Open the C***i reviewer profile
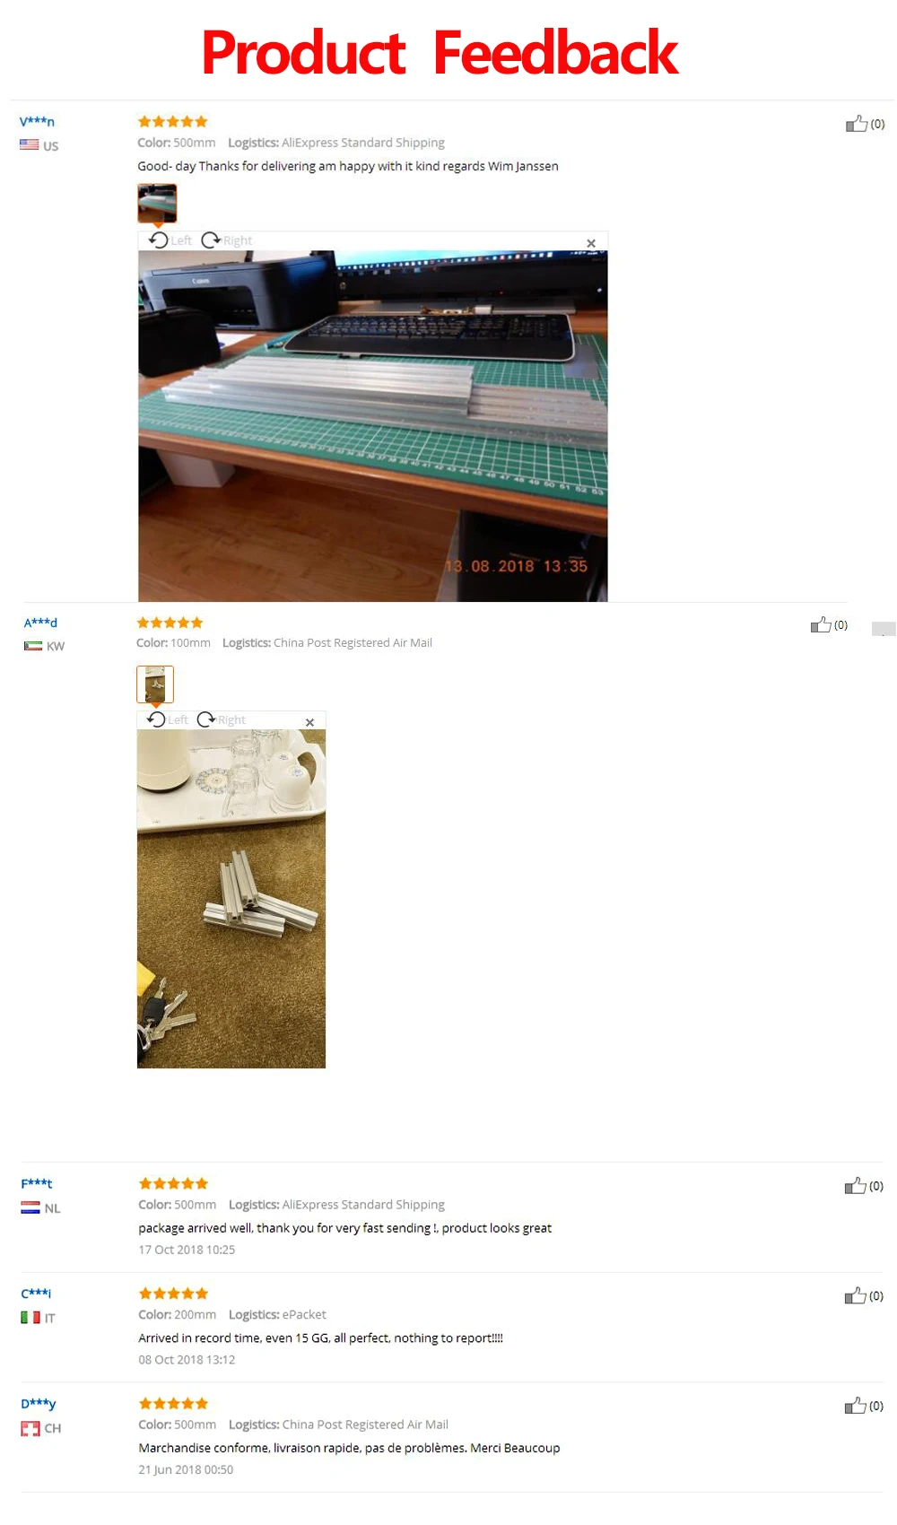This screenshot has height=1525, width=897. pos(36,1293)
